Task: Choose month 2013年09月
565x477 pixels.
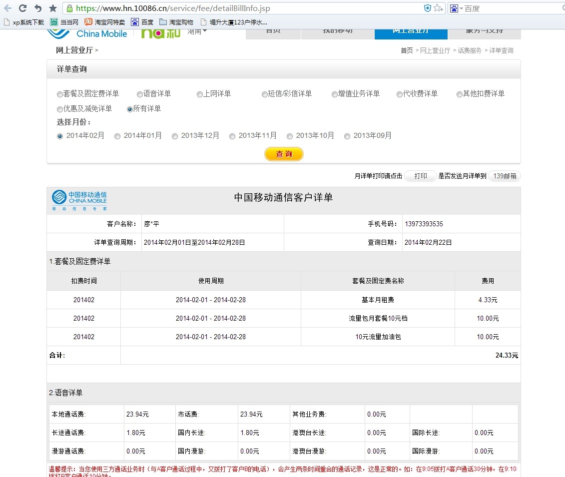Action: coord(347,136)
